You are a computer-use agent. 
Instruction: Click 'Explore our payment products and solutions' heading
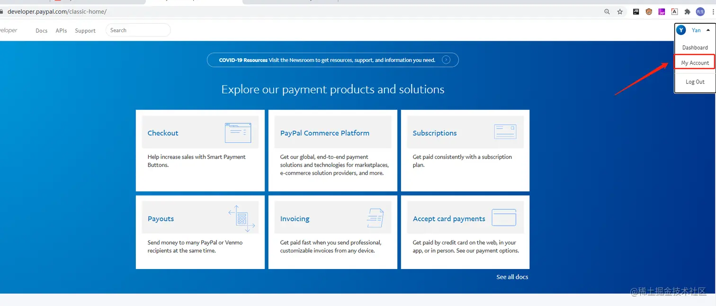click(x=333, y=90)
